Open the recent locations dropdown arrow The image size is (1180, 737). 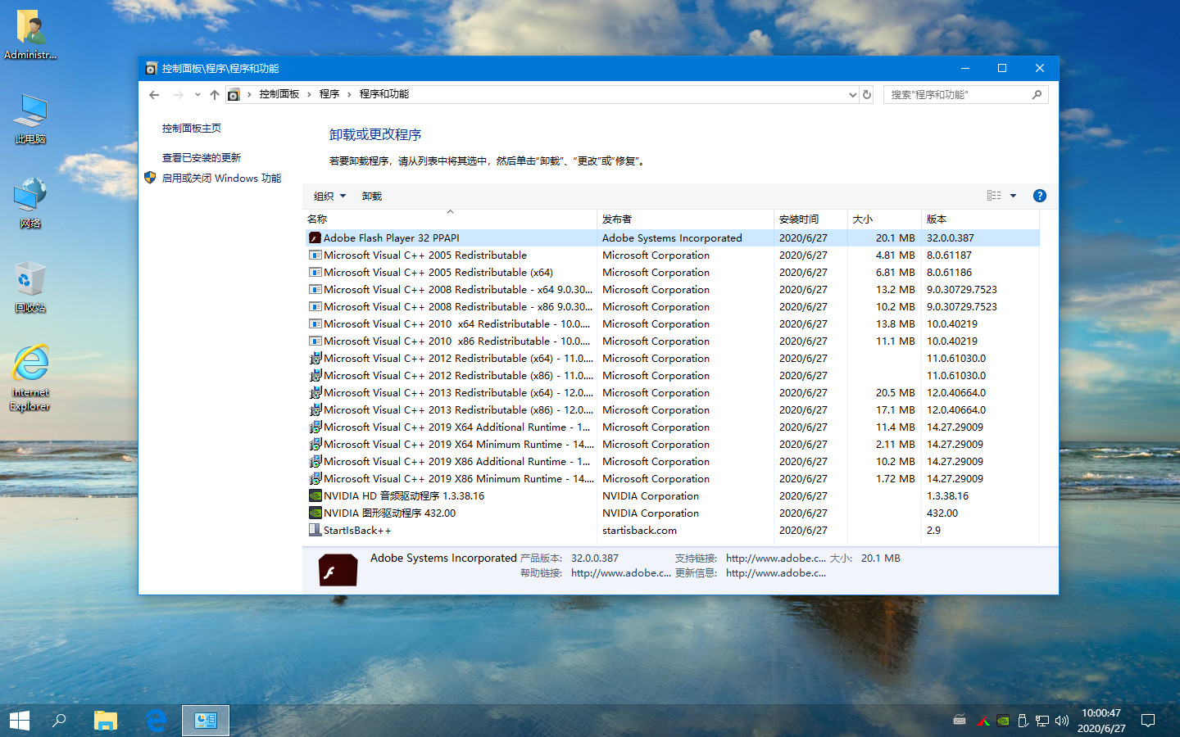[197, 95]
